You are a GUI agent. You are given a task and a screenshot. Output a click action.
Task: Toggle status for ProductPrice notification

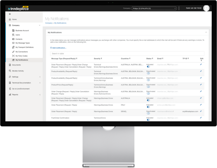point(148,87)
